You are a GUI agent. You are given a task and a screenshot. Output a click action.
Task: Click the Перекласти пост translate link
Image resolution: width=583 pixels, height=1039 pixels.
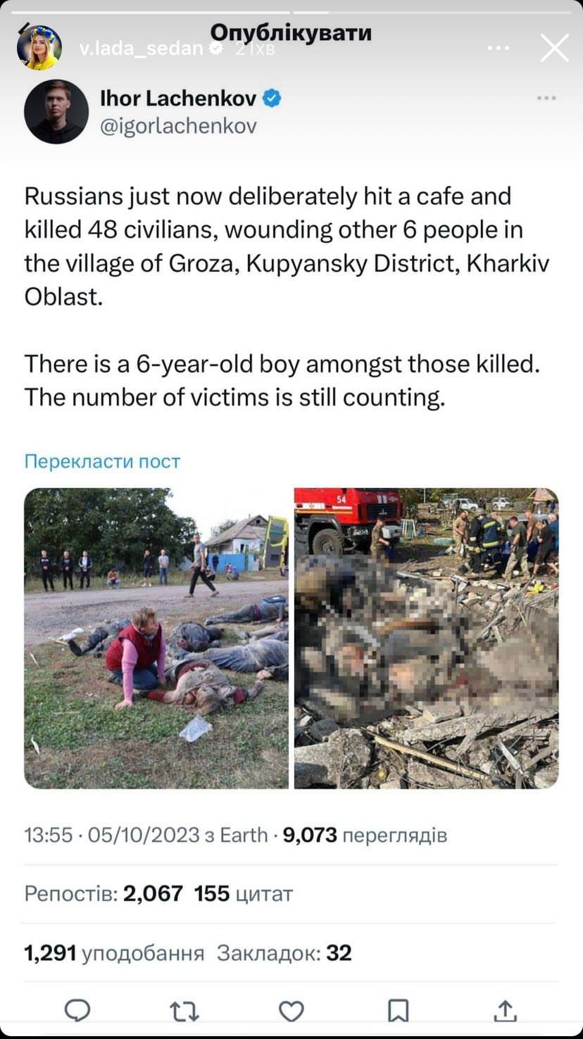[102, 461]
